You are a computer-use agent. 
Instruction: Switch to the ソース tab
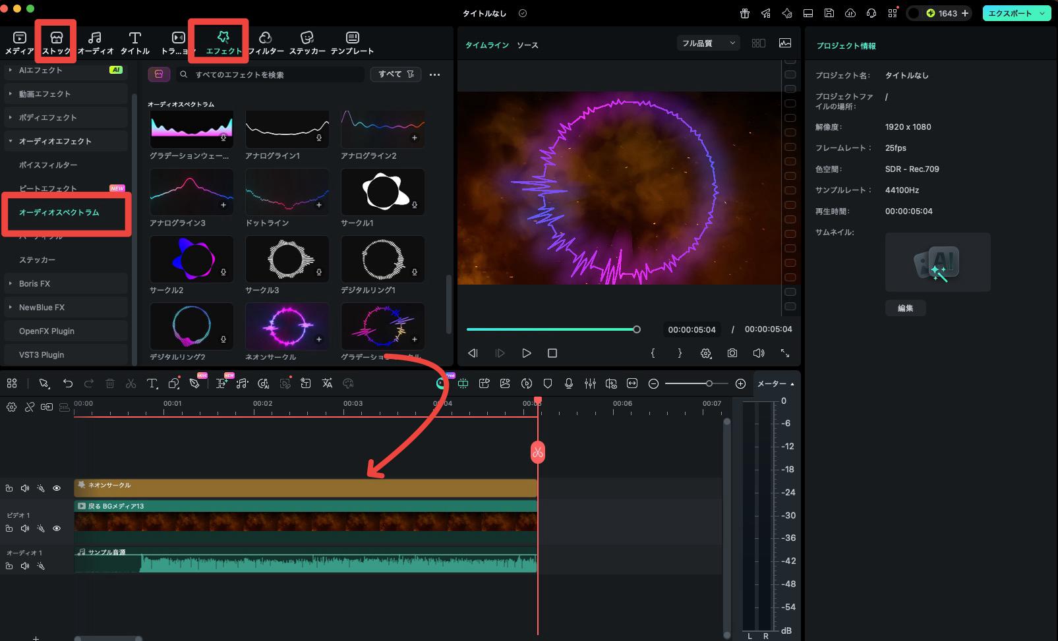pos(529,45)
